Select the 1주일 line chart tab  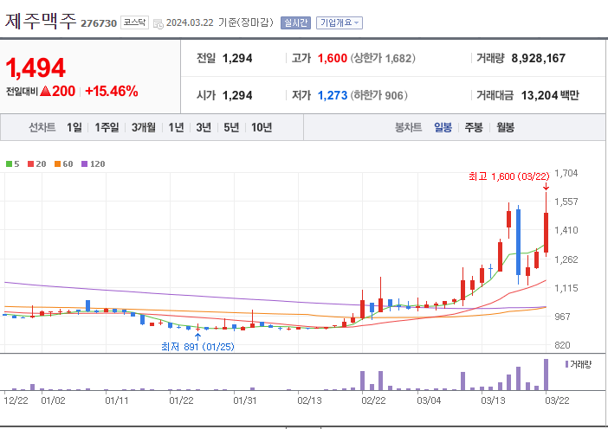(x=107, y=127)
